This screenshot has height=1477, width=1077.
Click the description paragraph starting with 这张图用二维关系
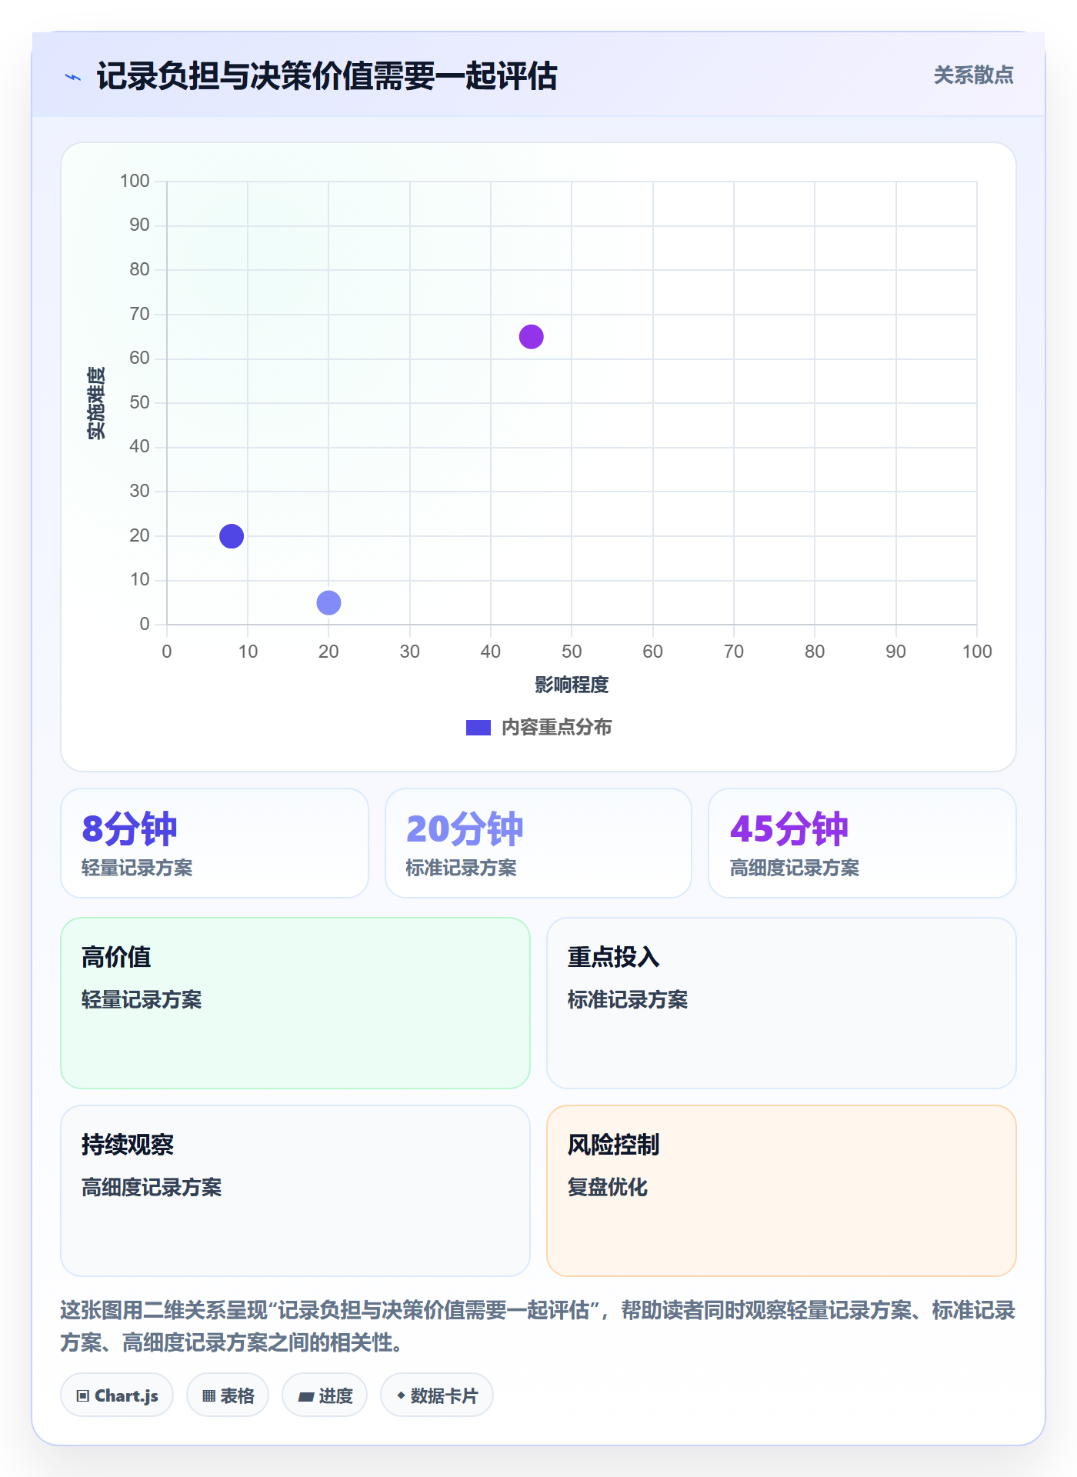538,1326
